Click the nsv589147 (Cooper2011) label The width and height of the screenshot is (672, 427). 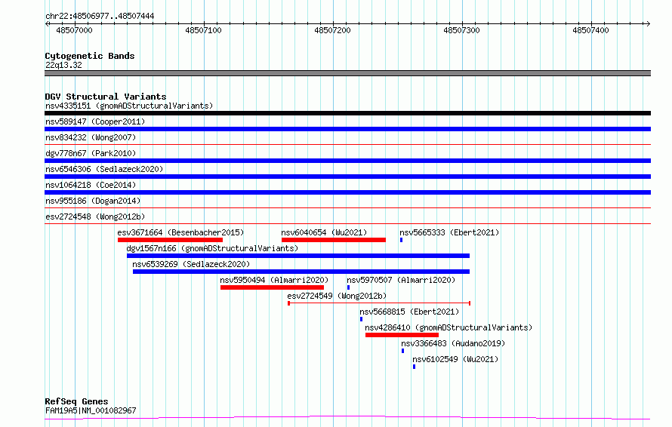[95, 121]
